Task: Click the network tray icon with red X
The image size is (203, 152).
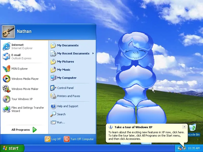Action: [x=179, y=148]
